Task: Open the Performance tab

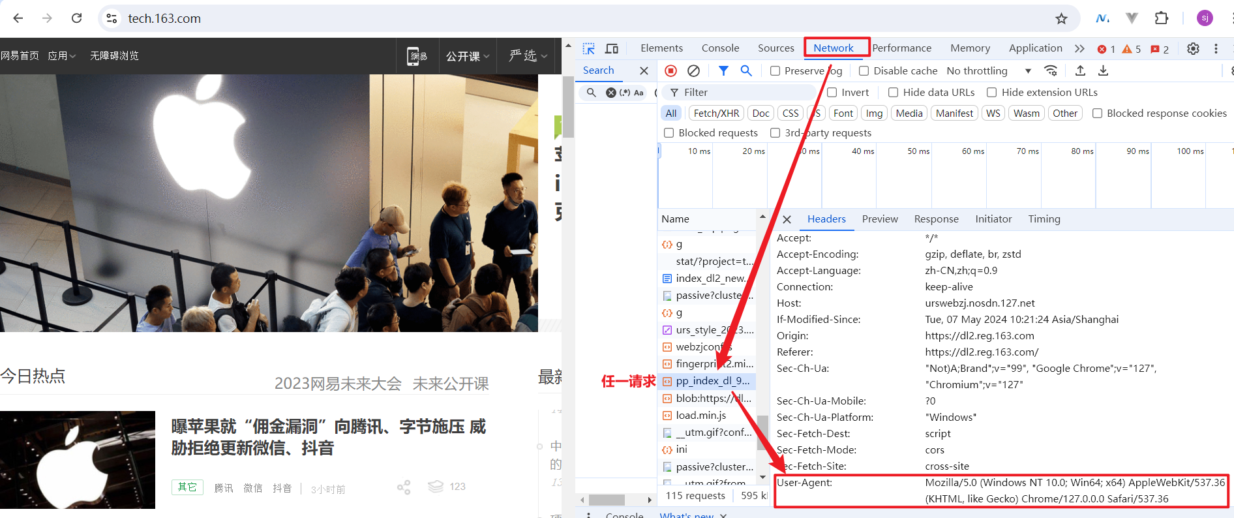Action: pos(901,48)
